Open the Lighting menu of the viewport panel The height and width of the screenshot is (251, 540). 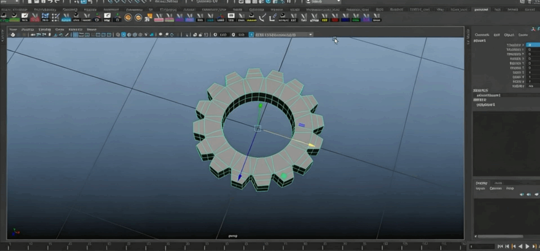(44, 30)
